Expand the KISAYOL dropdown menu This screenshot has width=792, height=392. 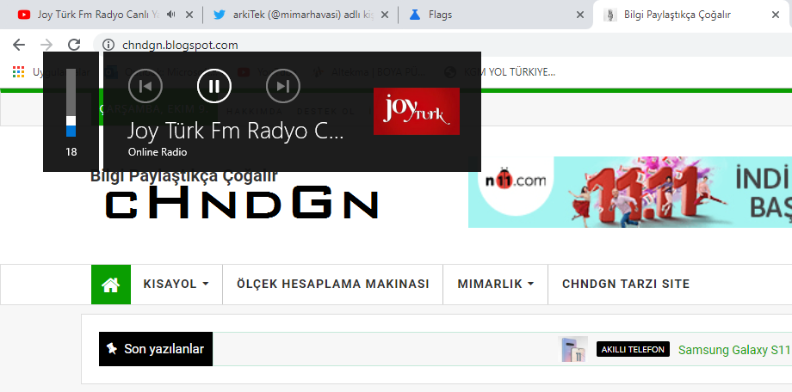tap(176, 284)
